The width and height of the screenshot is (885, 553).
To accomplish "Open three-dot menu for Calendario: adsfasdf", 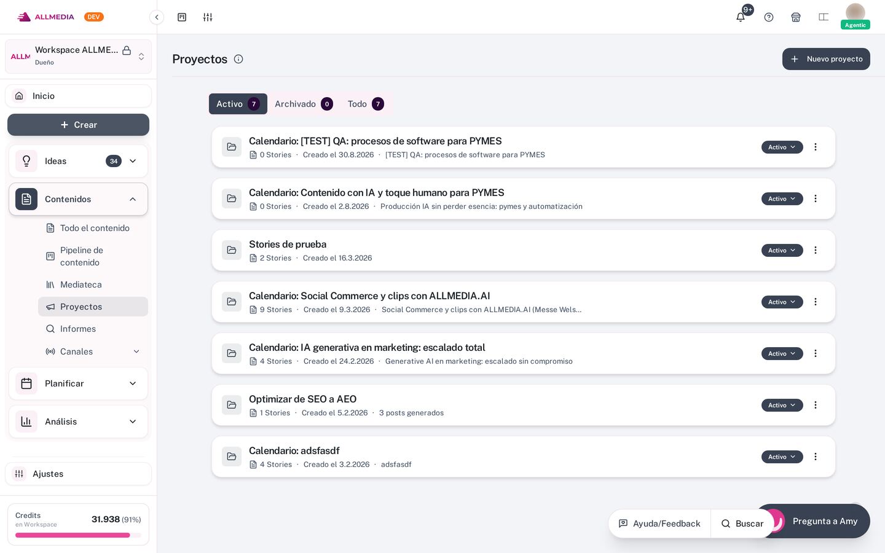I will [816, 457].
